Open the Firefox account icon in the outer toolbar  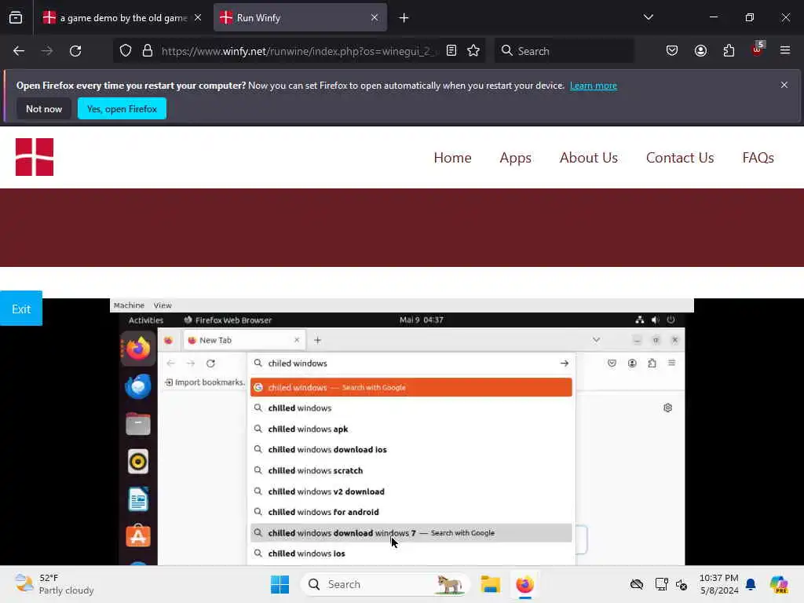click(700, 50)
